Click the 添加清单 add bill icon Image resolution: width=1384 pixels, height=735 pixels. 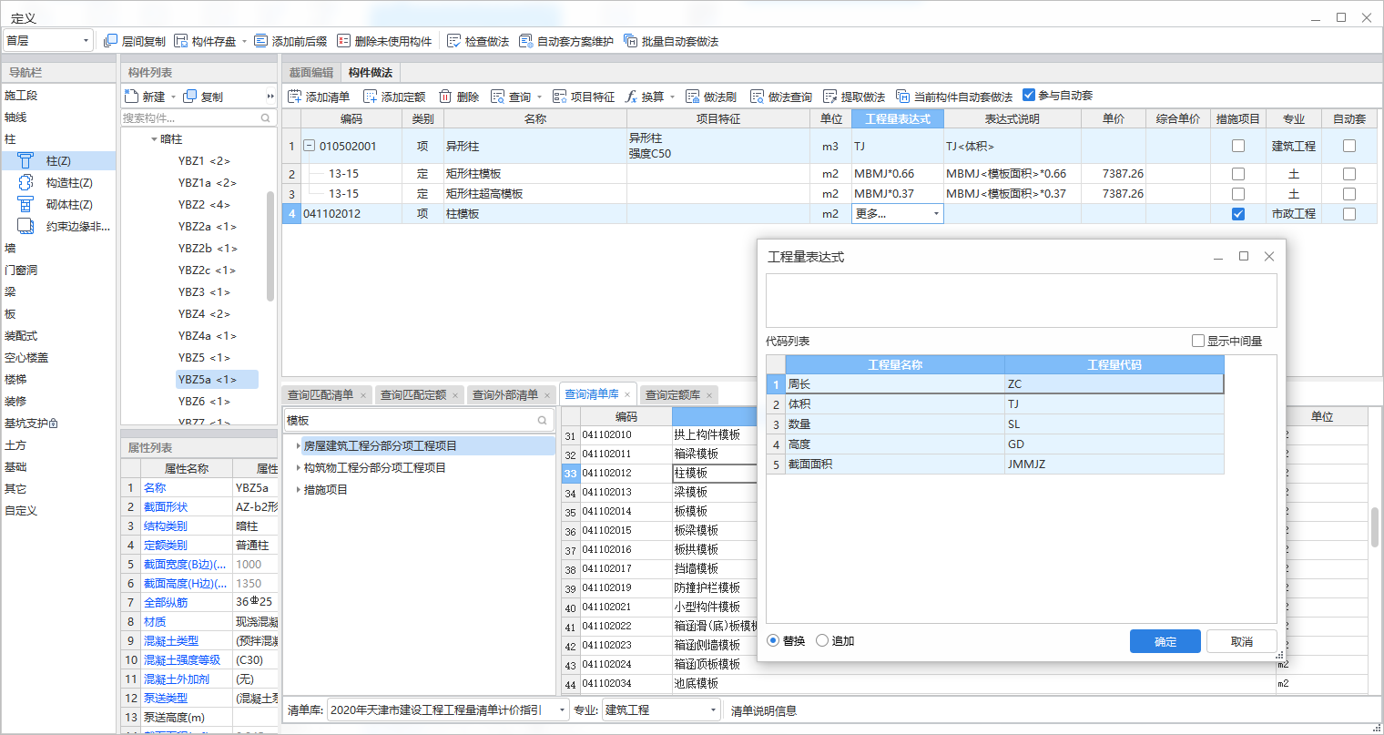(x=295, y=97)
